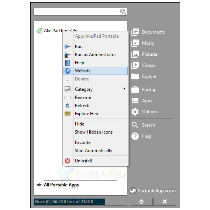Click the red Uninstall X icon
The width and height of the screenshot is (210, 210).
coord(68,161)
